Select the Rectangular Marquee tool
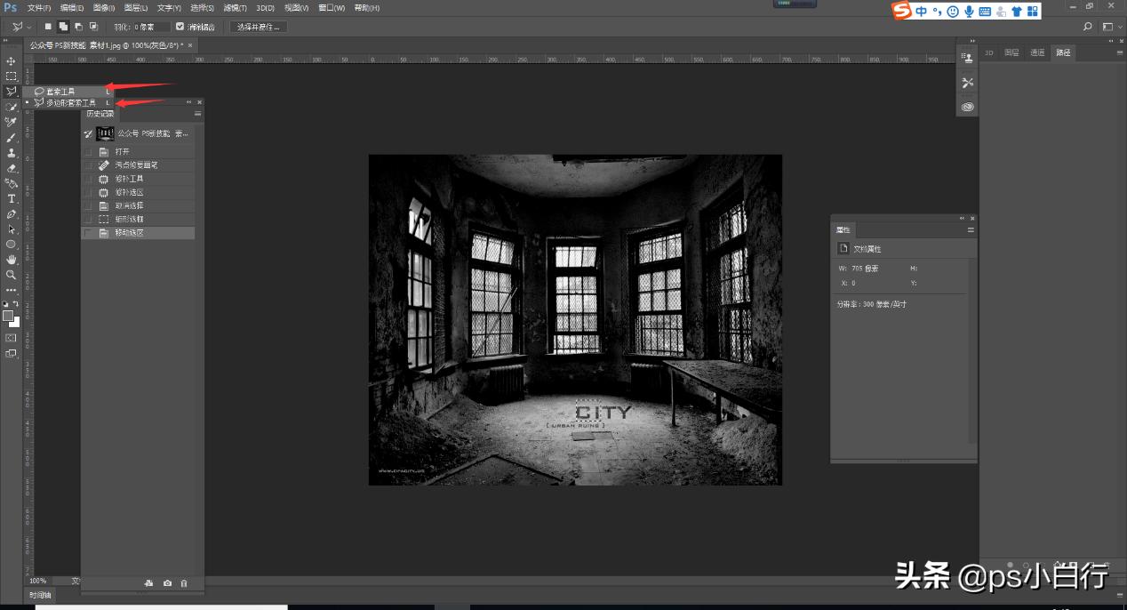The image size is (1127, 610). [x=12, y=76]
